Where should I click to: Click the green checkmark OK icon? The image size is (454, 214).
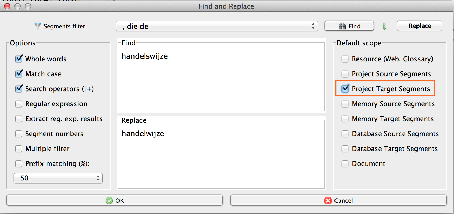(x=109, y=201)
